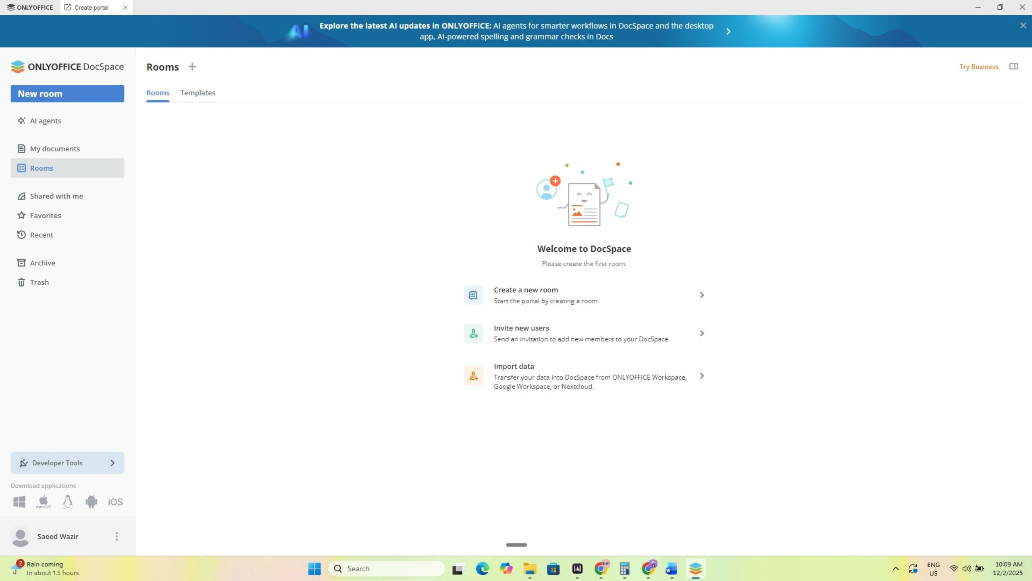1032x581 pixels.
Task: Click the Windows download application icon
Action: click(19, 502)
